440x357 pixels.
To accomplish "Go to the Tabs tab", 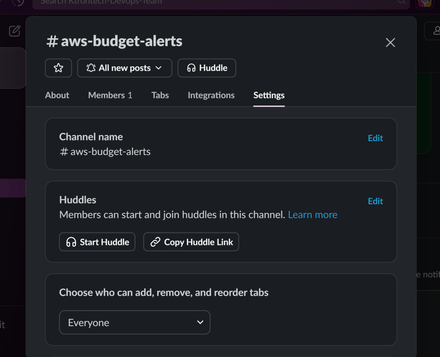I will (x=160, y=95).
